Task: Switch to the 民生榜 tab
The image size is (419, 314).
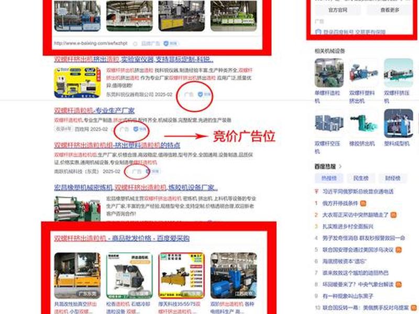Action: pos(361,178)
